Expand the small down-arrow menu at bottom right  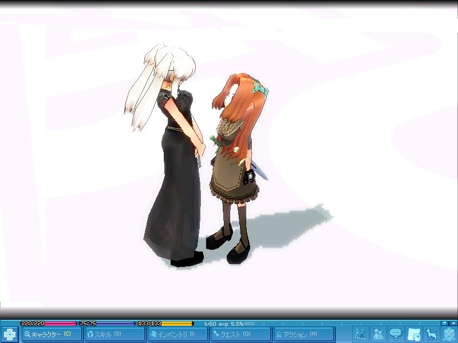[x=453, y=324]
